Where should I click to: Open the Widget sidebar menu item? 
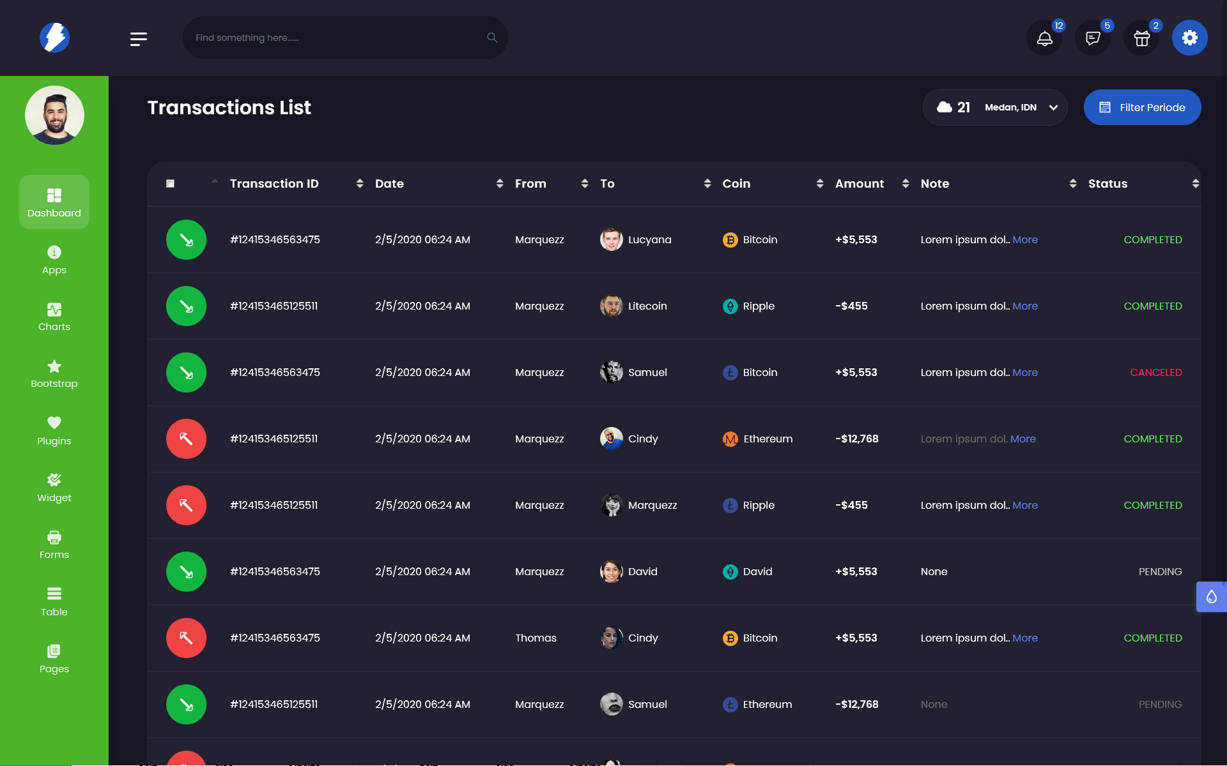54,488
